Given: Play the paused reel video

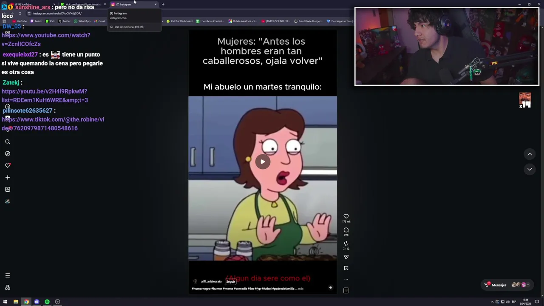Looking at the screenshot, I should [x=263, y=161].
